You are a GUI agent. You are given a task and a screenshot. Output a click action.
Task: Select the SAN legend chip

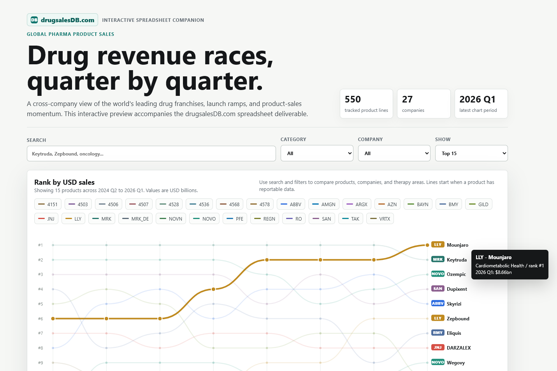tap(322, 219)
